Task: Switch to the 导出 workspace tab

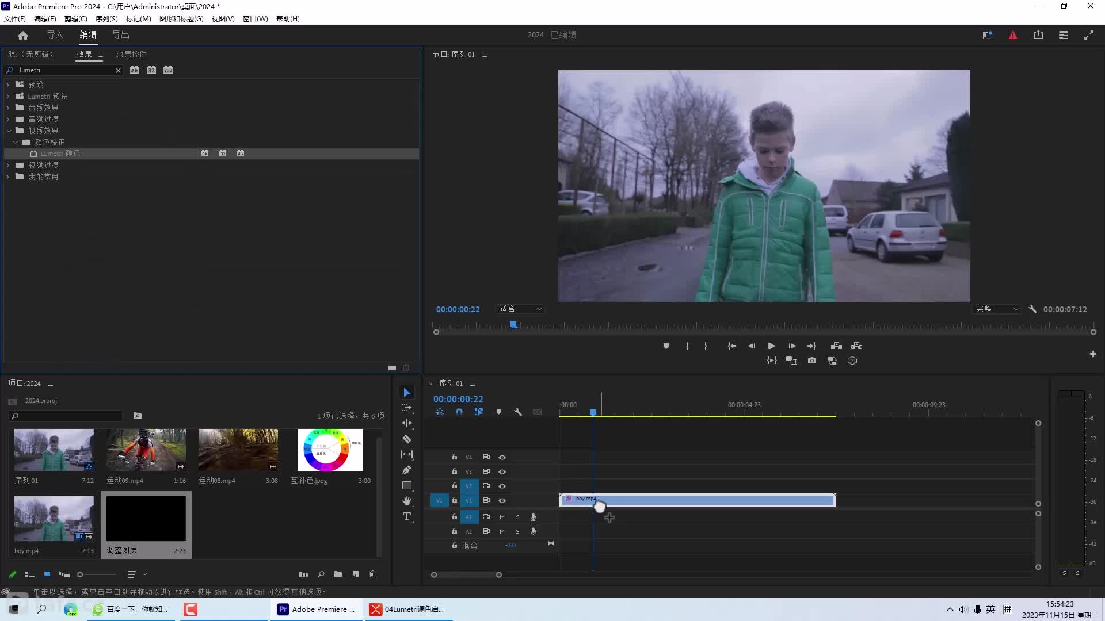Action: point(121,35)
